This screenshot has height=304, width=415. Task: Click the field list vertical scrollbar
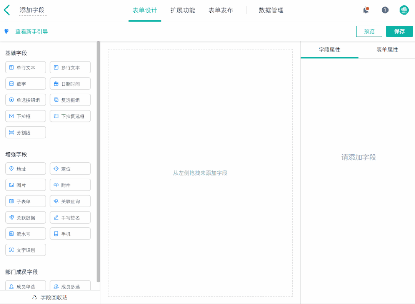point(98,162)
